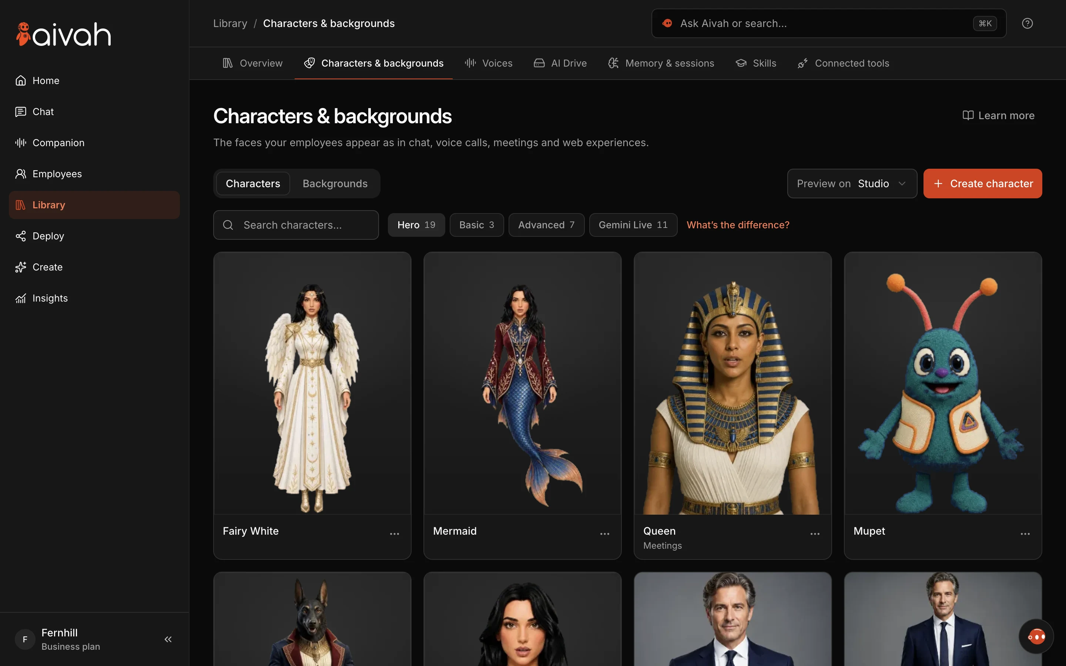Open Create in sidebar

coord(94,267)
